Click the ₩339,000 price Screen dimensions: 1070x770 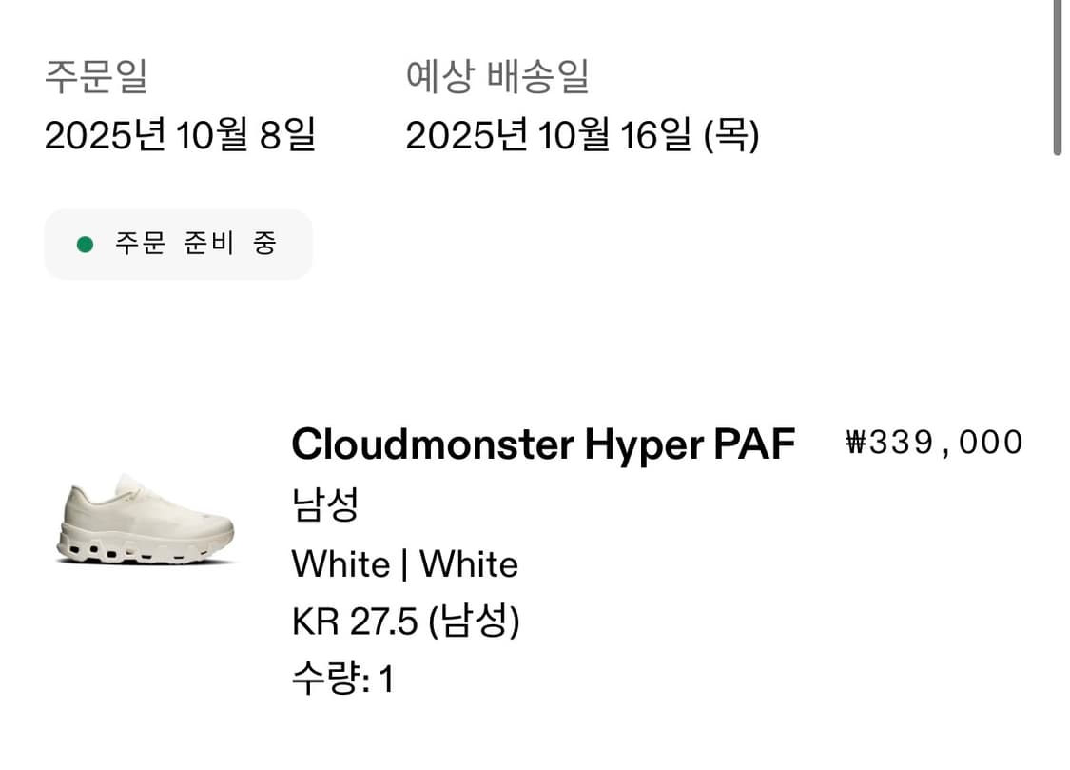pos(934,443)
